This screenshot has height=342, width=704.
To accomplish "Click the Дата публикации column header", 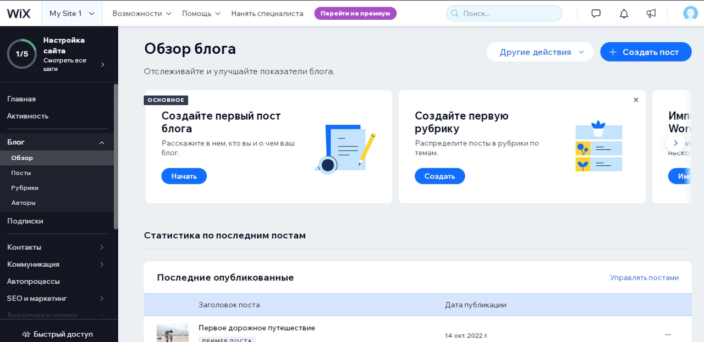I will 476,305.
